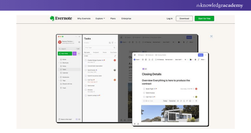Switch to the Assigned tasks tab
The width and height of the screenshot is (251, 133).
[x=96, y=52]
